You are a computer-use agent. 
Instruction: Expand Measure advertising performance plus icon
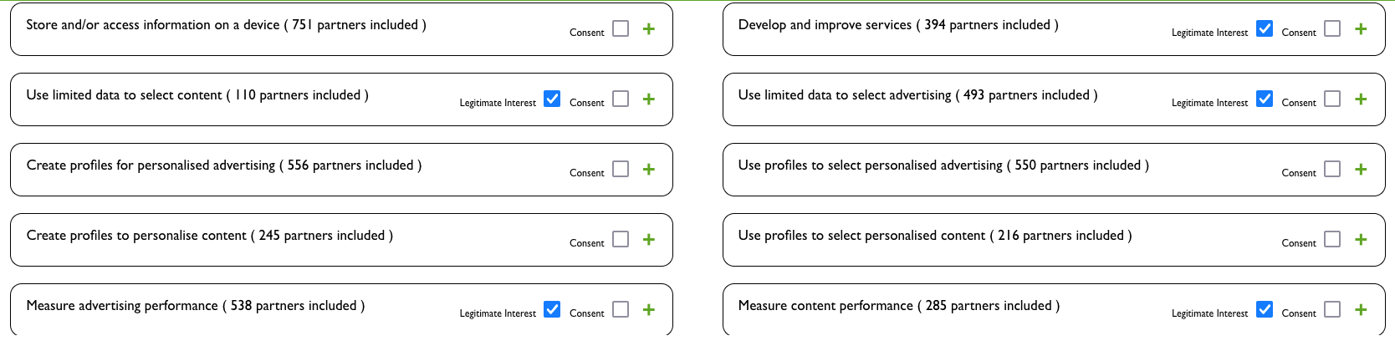(x=648, y=310)
